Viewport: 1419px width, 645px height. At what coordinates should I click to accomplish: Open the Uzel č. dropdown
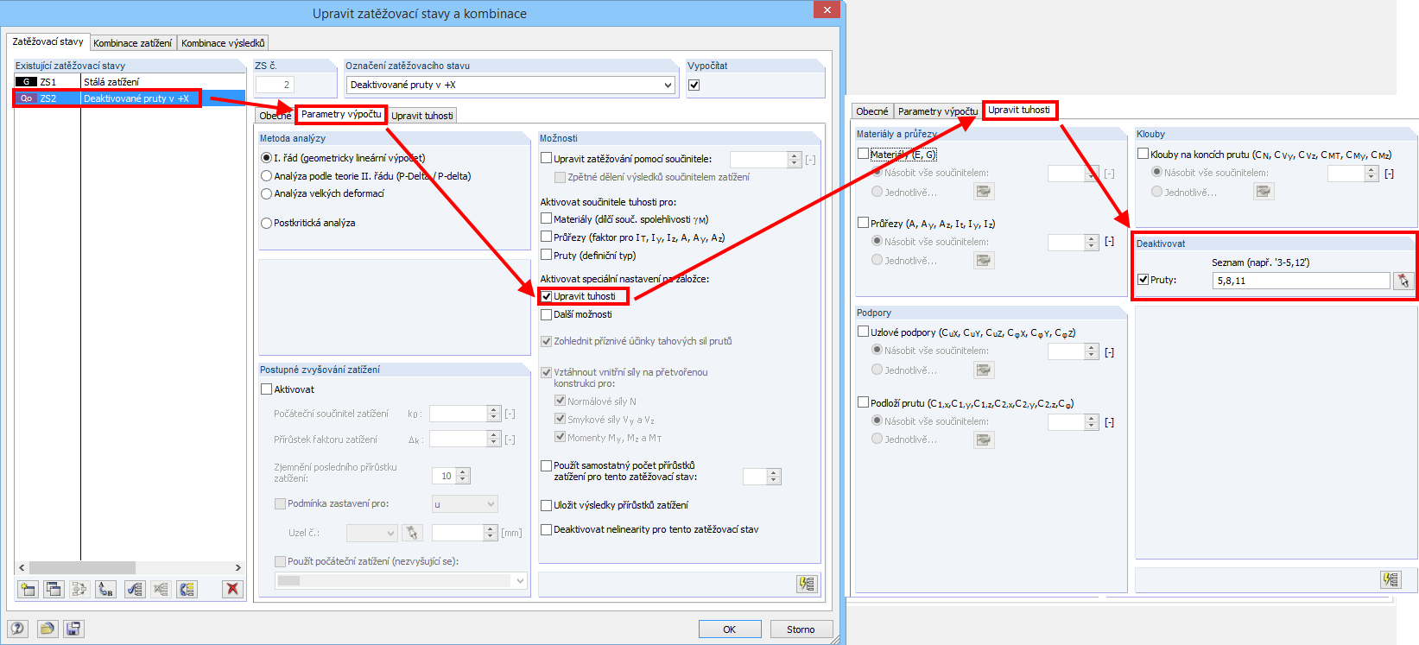coord(371,533)
